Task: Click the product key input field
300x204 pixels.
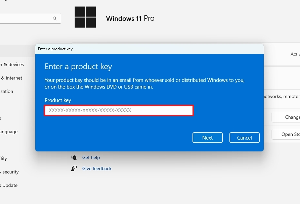Action: 119,110
